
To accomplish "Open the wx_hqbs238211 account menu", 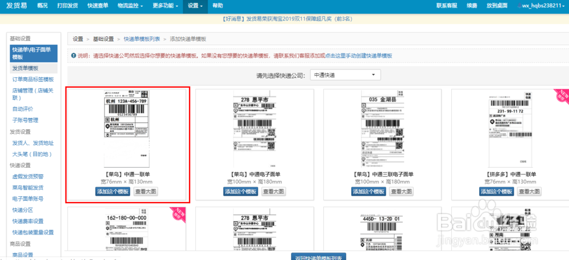I will pos(542,6).
